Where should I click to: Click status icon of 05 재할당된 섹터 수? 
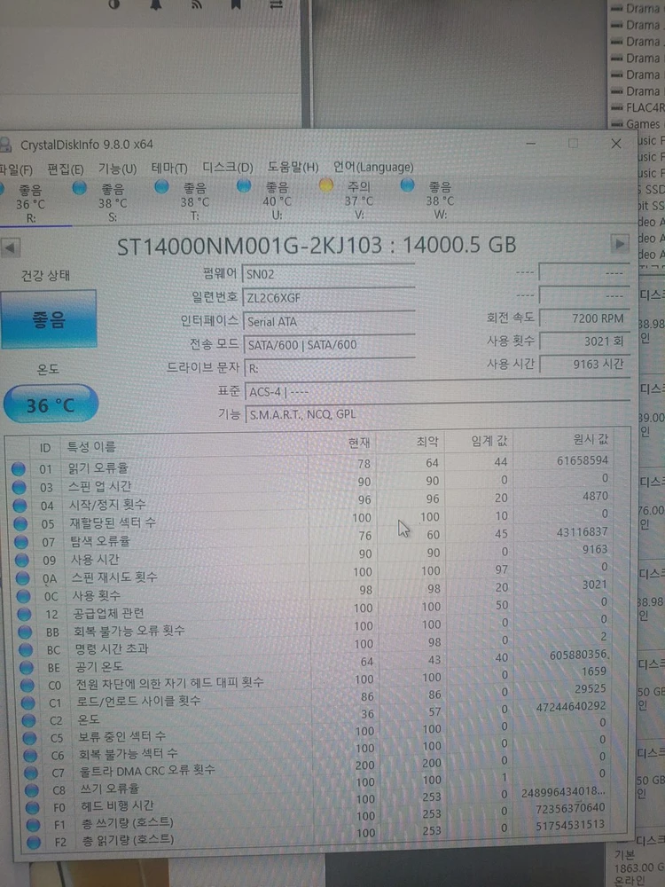(x=20, y=524)
